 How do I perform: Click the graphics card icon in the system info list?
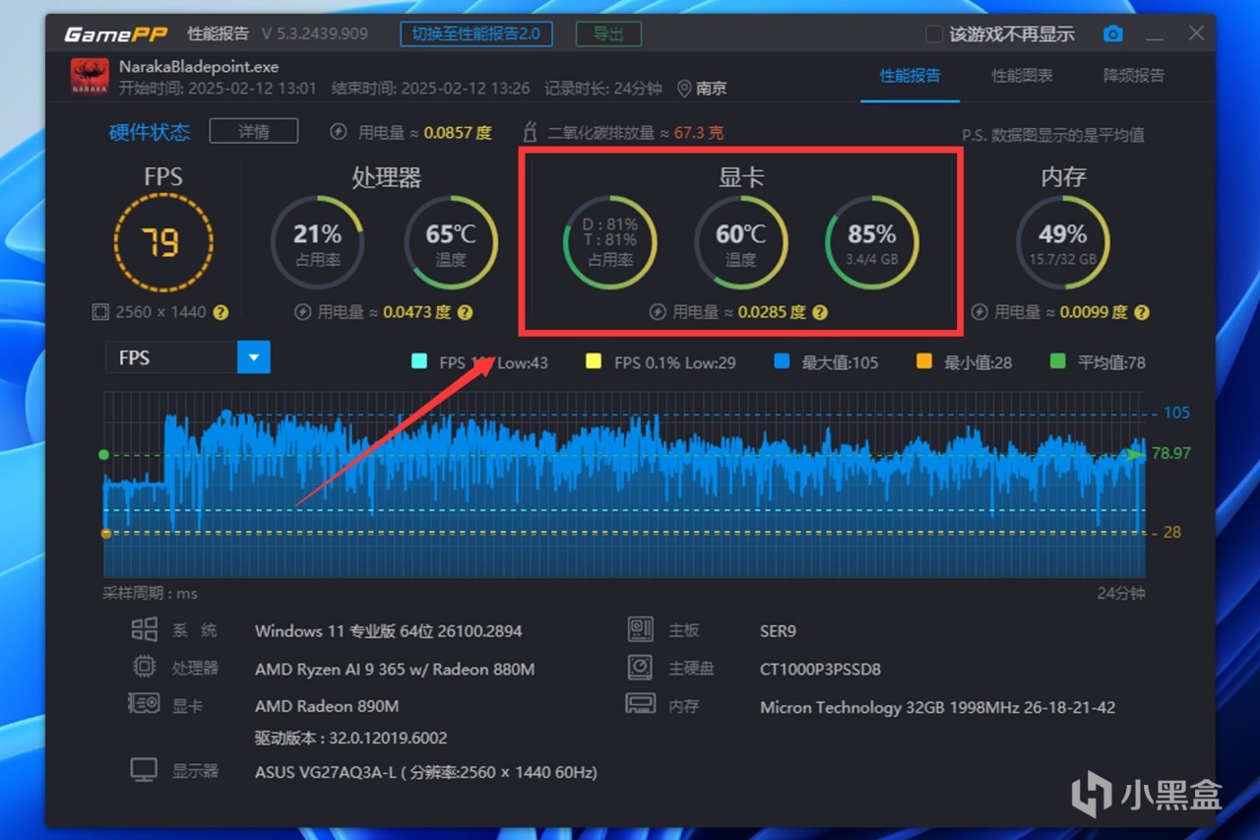[x=145, y=704]
